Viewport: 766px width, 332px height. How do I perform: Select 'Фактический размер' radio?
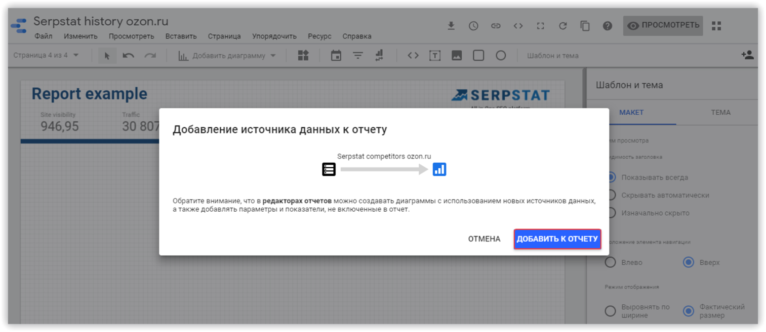click(689, 311)
